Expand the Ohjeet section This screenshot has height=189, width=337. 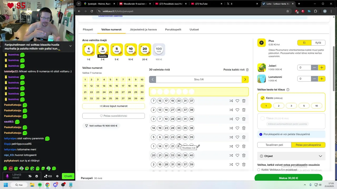click(x=291, y=156)
